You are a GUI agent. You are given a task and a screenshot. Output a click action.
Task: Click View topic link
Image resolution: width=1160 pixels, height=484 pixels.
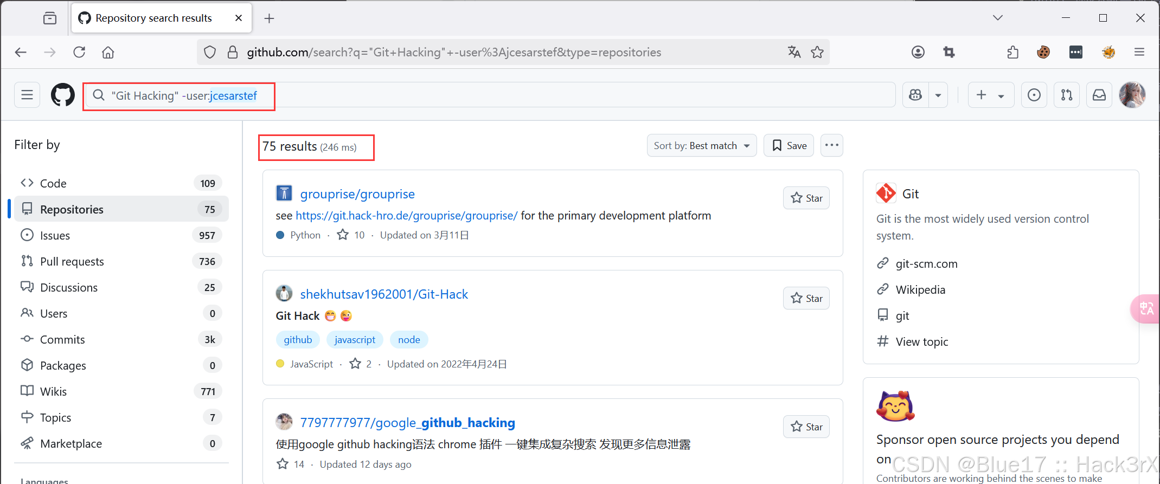[x=922, y=342]
